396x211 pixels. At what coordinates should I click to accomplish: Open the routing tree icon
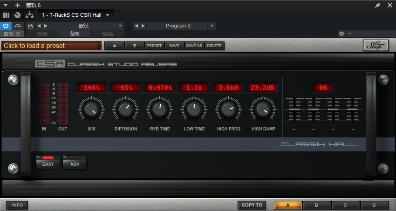[30, 15]
